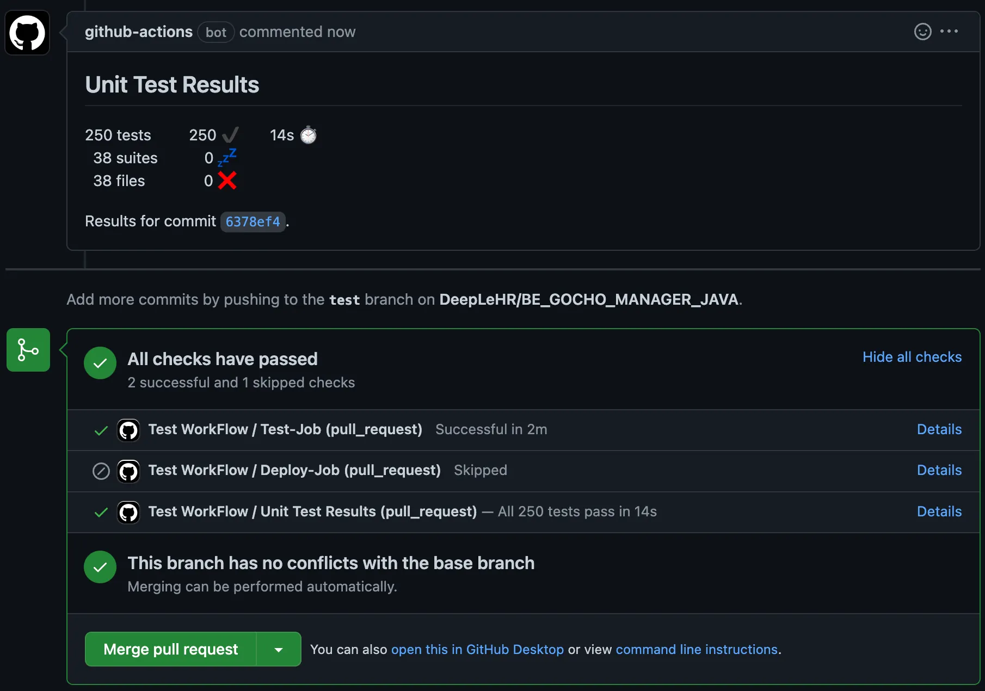Click the Deploy-Job GitHub logo icon
This screenshot has height=691, width=985.
(128, 471)
